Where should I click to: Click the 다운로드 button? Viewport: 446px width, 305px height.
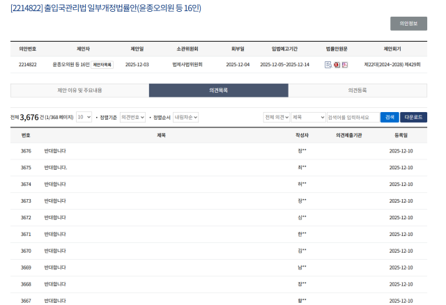(413, 117)
